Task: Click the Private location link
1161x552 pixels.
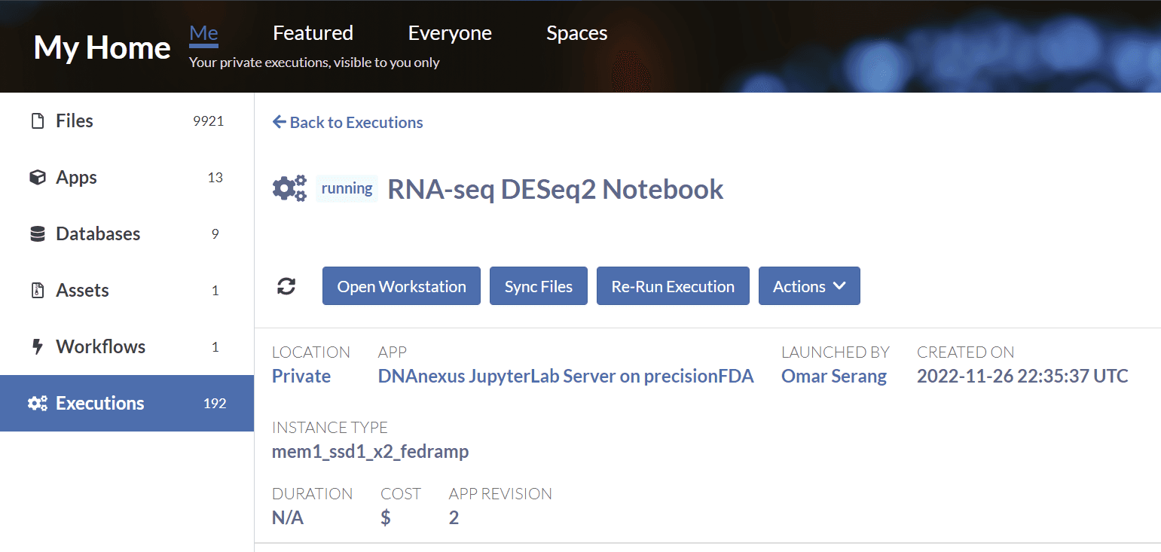Action: pyautogui.click(x=301, y=377)
